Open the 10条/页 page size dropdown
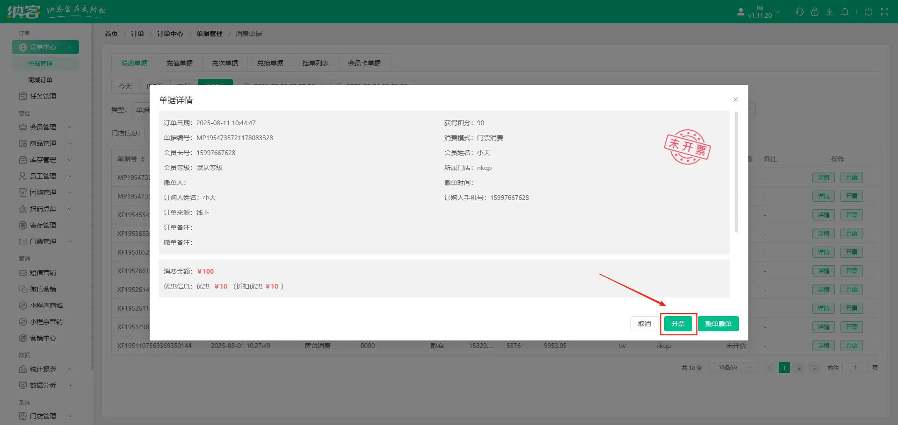 (732, 368)
